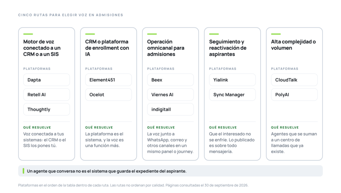Screen dimensions: 341x193
Task: Click the 'Cinco rutas para elegir voz' title
Action: [71, 15]
